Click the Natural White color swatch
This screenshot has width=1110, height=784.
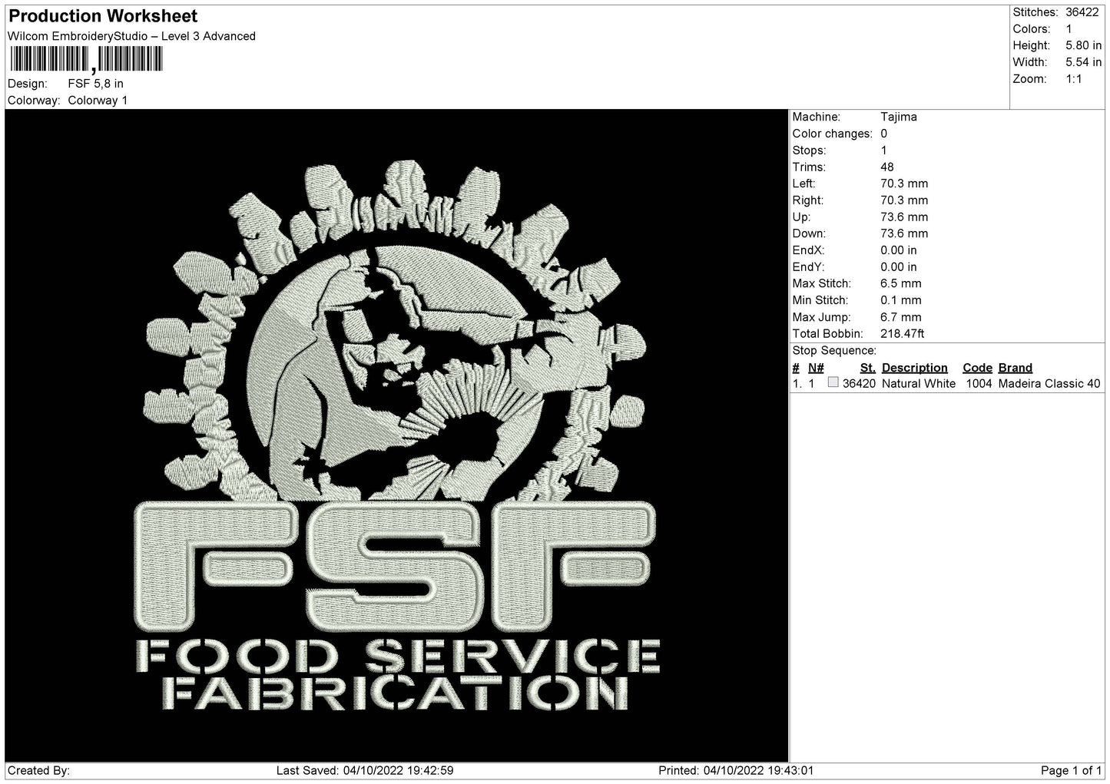[833, 382]
